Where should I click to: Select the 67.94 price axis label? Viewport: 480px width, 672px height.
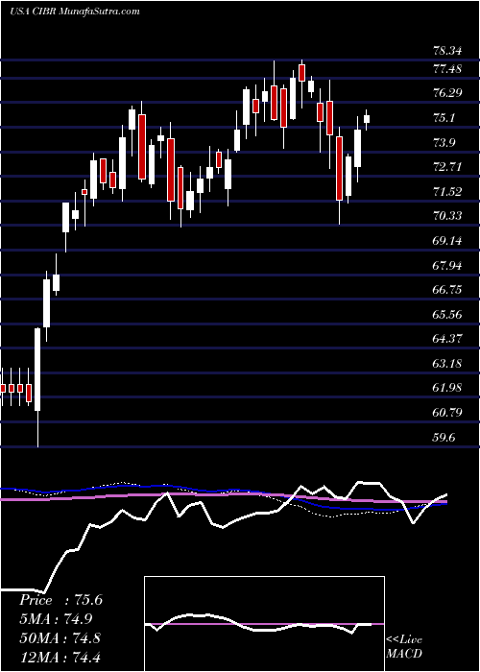447,266
